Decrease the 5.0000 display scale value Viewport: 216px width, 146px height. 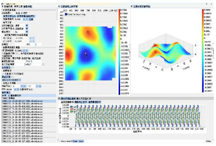(x=24, y=51)
